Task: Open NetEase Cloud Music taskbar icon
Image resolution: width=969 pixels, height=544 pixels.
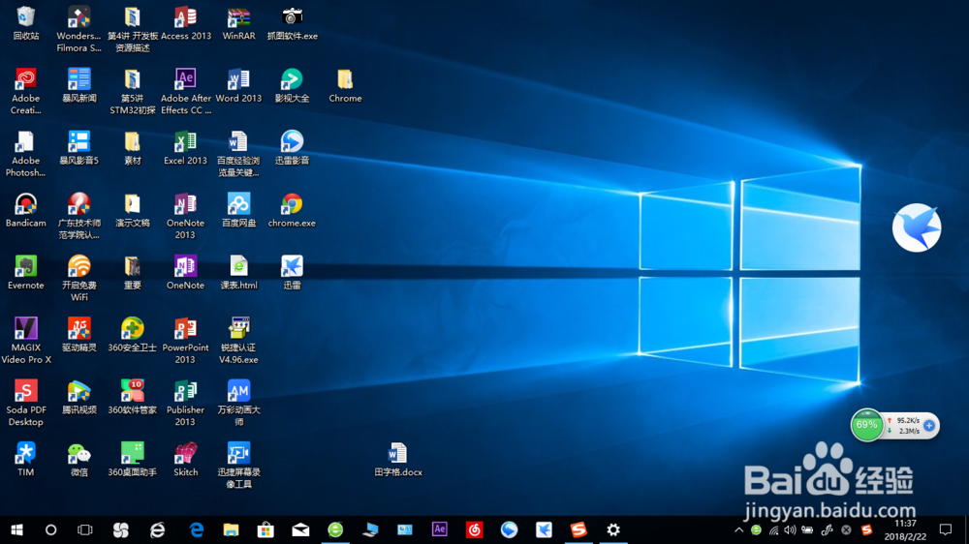Action: pyautogui.click(x=474, y=529)
